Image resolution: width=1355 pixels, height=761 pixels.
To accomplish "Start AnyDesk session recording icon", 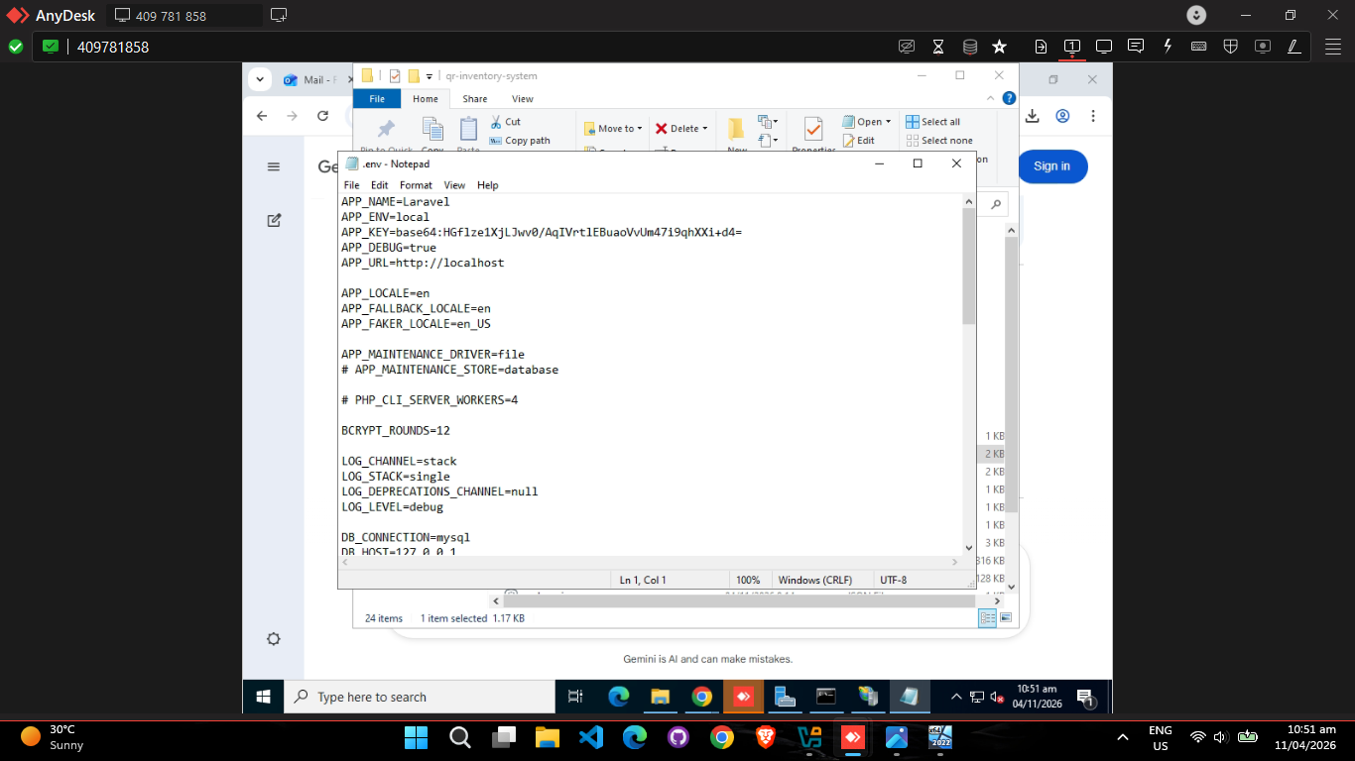I will point(1262,47).
